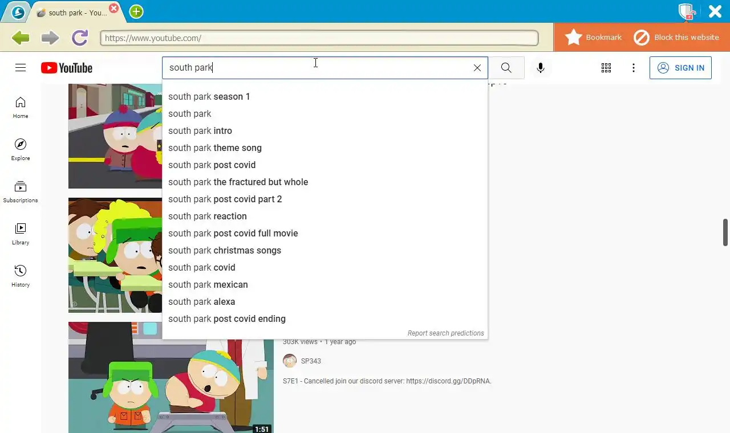Open the SP343 channel avatar
Screen dimensions: 730x433
(x=290, y=361)
